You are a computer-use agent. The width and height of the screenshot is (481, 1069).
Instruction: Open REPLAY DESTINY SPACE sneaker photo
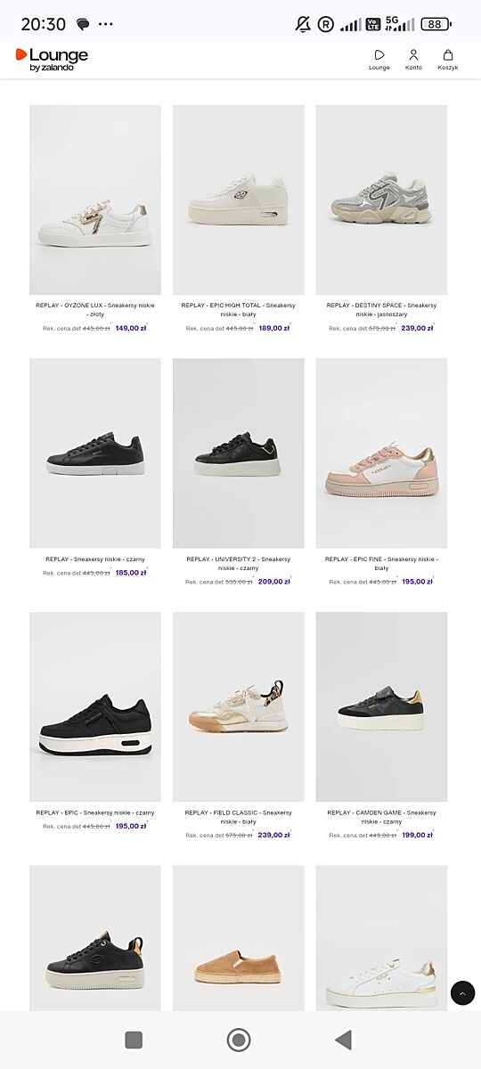[x=381, y=200]
